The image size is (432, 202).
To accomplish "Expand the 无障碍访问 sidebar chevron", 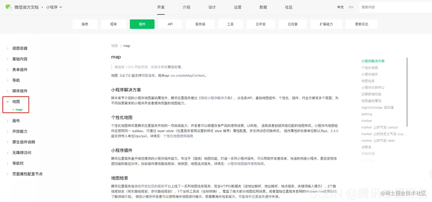I will pos(8,153).
